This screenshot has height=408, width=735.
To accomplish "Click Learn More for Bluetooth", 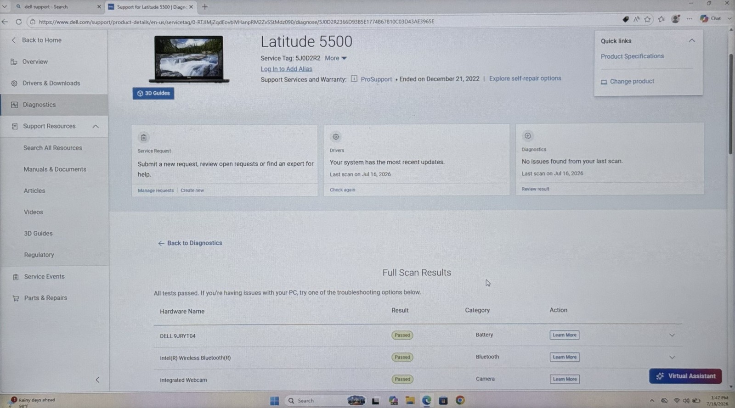I will tap(564, 357).
